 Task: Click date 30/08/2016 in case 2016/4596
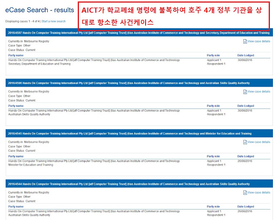245,111
